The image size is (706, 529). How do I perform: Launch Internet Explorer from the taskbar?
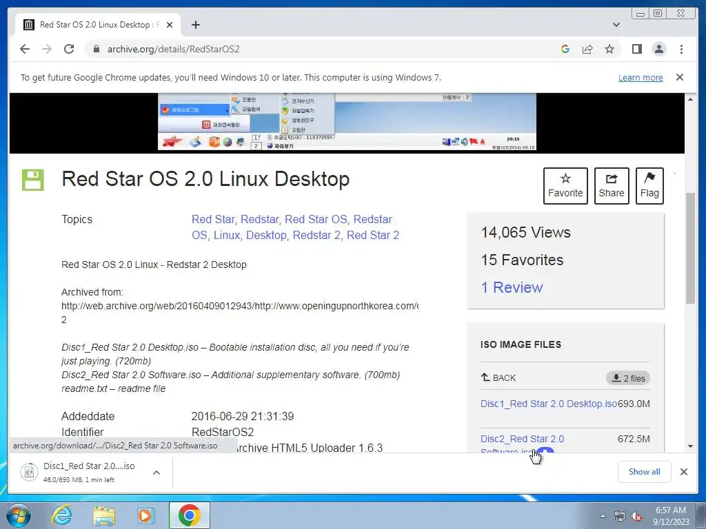(61, 515)
